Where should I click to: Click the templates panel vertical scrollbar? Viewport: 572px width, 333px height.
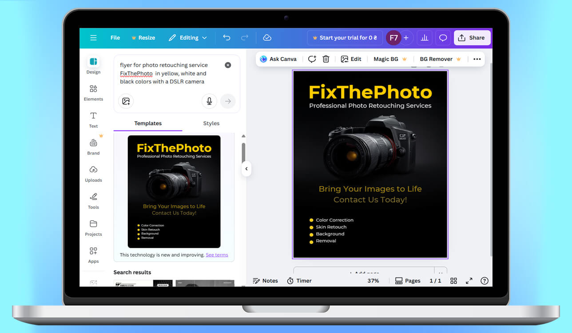(x=243, y=153)
